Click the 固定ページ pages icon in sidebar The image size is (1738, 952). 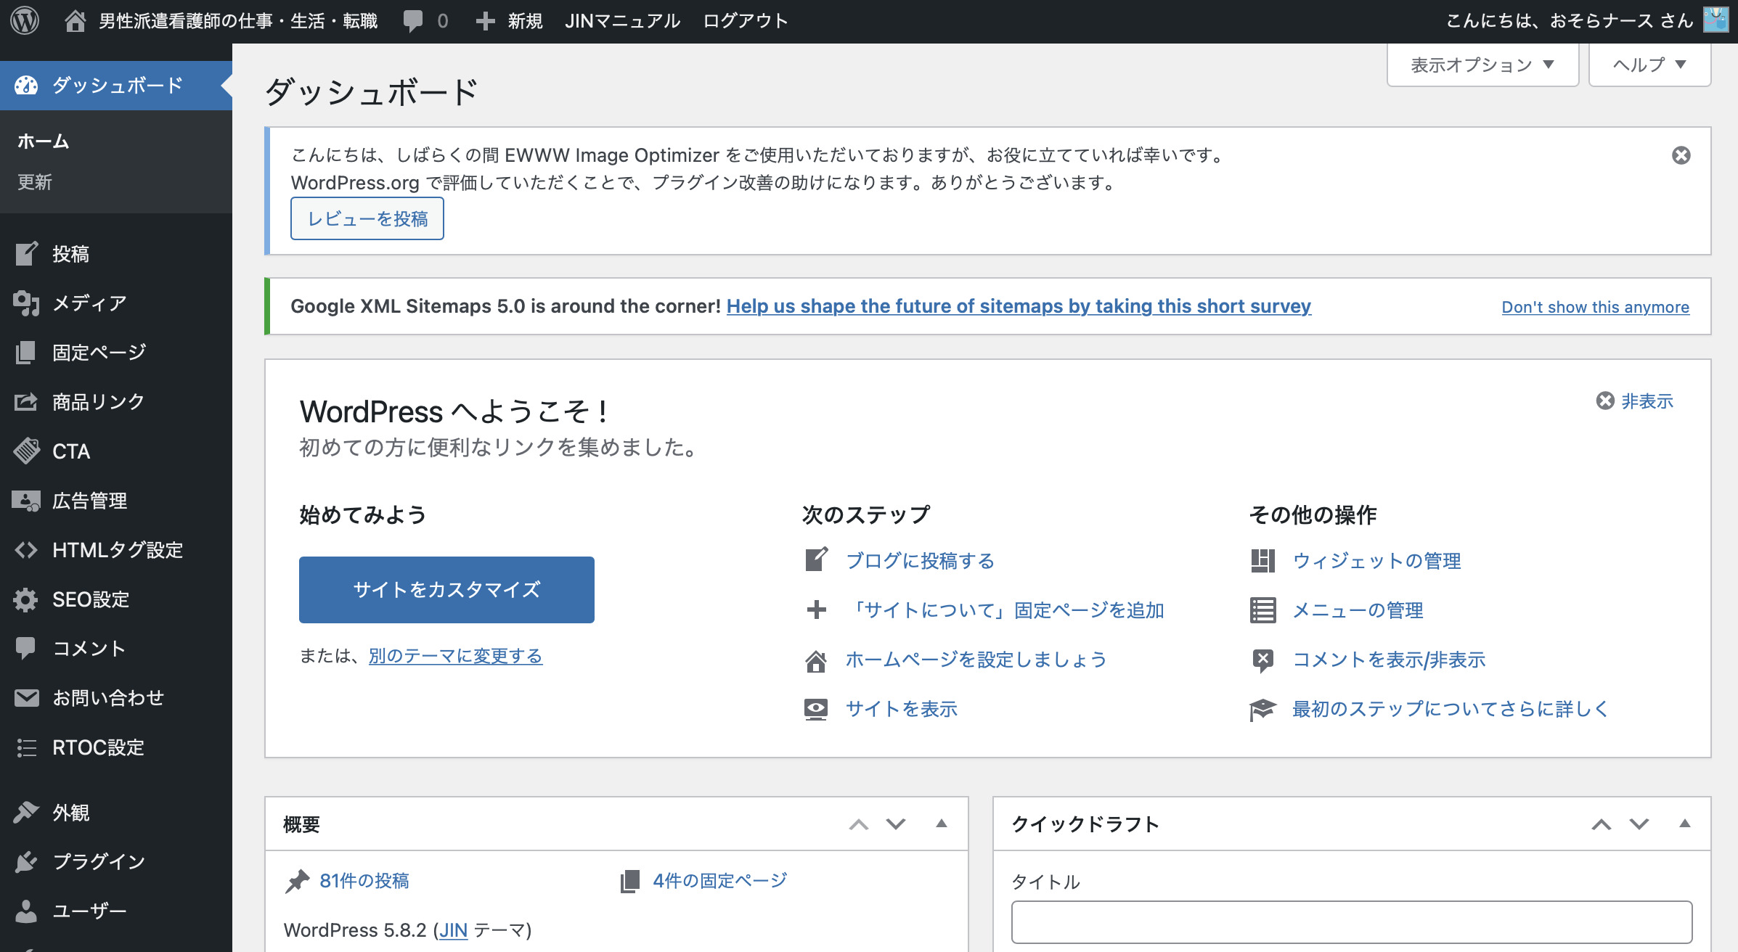[x=26, y=353]
